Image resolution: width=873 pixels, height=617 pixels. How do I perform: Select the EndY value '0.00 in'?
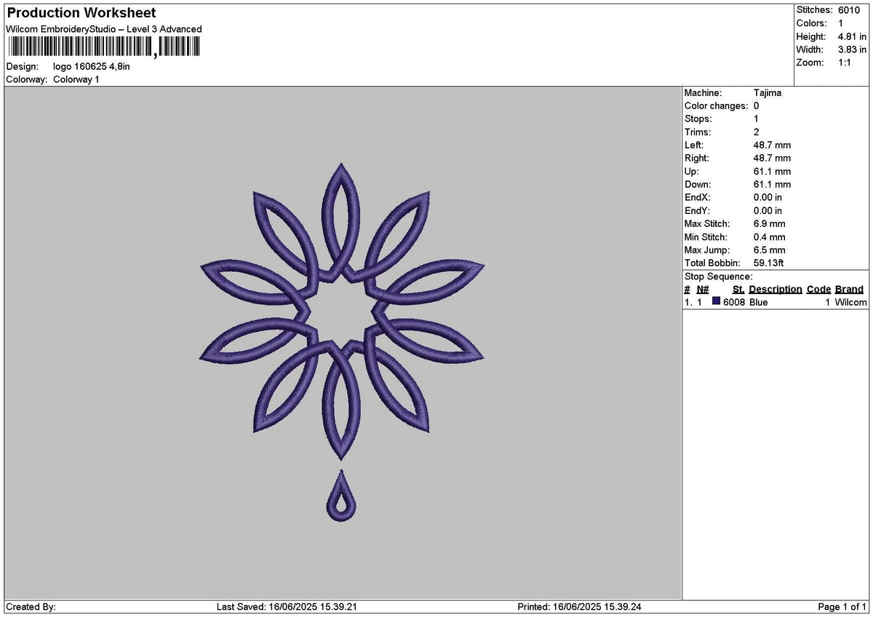click(768, 211)
